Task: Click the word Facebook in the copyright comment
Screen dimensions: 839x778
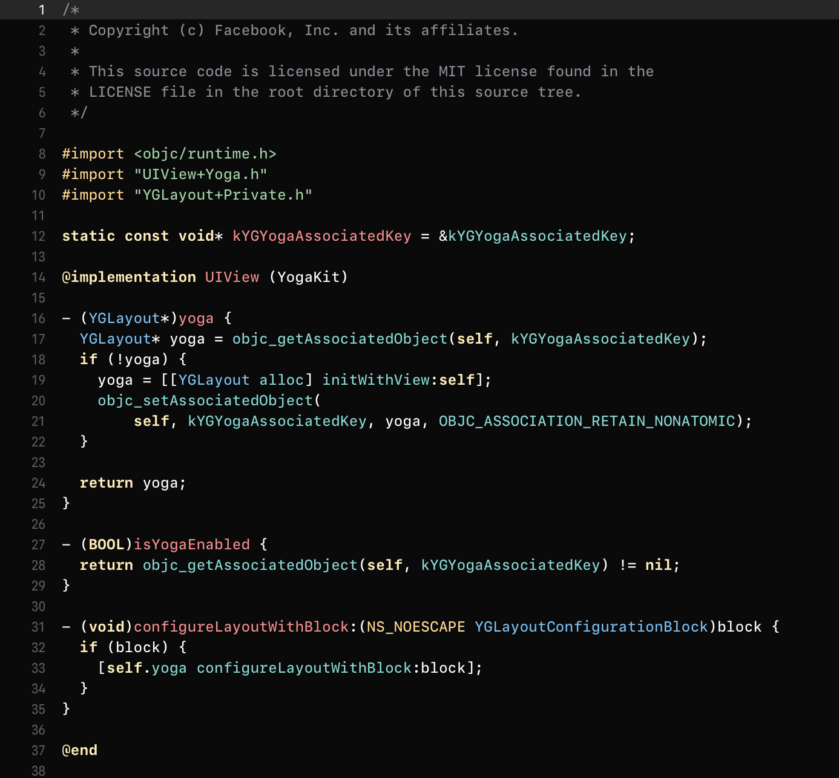Action: coord(250,30)
